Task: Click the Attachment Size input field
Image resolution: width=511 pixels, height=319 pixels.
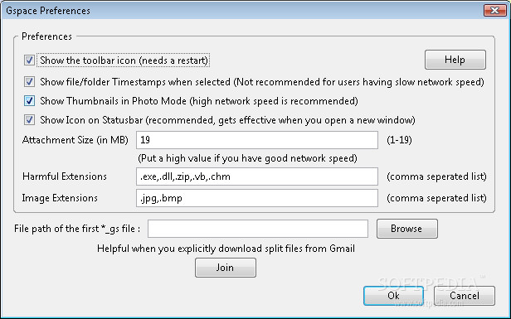Action: pos(257,140)
